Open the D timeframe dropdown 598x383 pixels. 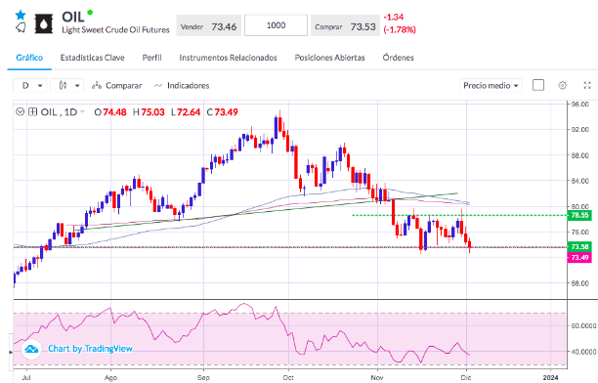(x=29, y=85)
